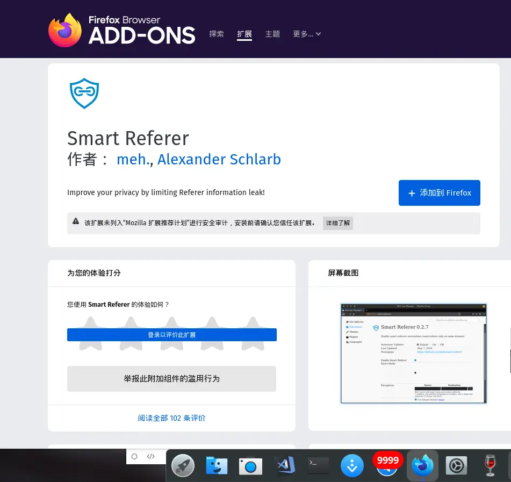
Task: Open Launchpad rocket icon in dock
Action: [183, 466]
